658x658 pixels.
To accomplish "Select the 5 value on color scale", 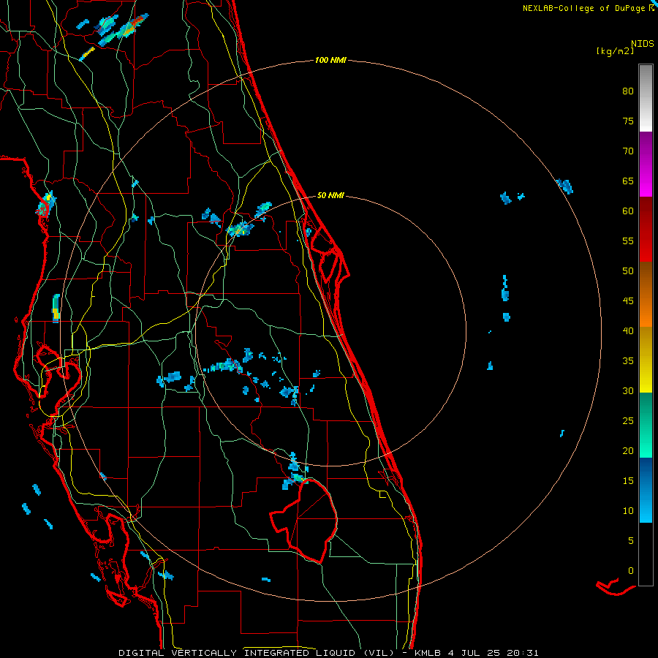I will pos(631,541).
